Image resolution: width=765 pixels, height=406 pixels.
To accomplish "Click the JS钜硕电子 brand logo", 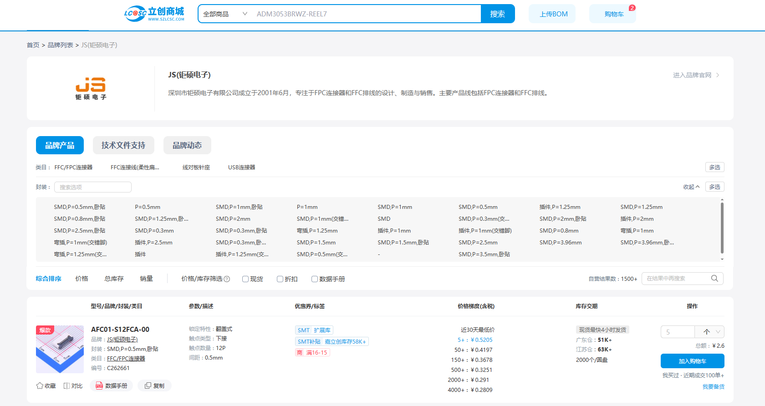I will click(91, 88).
